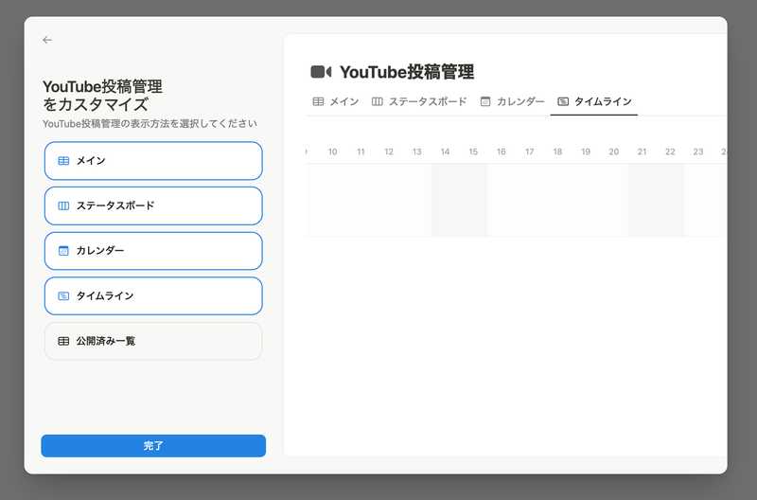Deselect the カレンダー view option

tap(152, 251)
